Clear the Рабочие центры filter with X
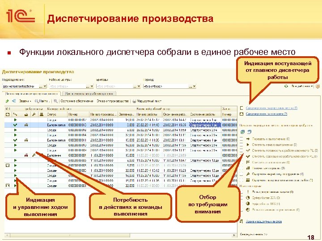Viewport: 322px width, 241px height. pyautogui.click(x=92, y=86)
